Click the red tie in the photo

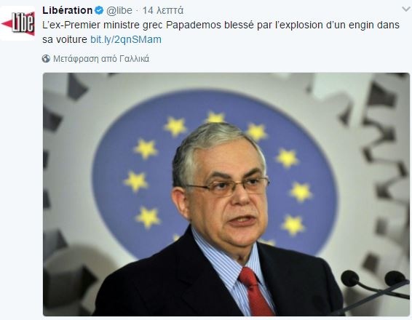coord(255,291)
